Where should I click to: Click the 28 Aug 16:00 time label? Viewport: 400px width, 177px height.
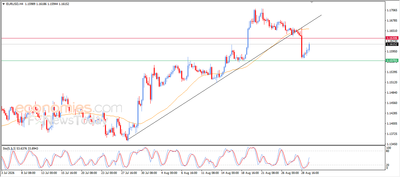pyautogui.click(x=310, y=172)
